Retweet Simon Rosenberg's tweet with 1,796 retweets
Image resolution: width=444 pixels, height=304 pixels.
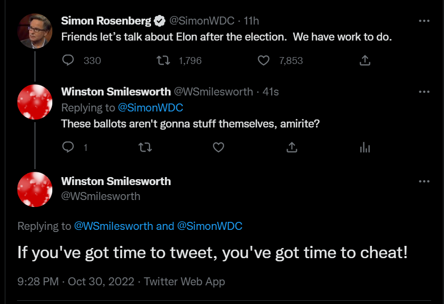point(163,60)
